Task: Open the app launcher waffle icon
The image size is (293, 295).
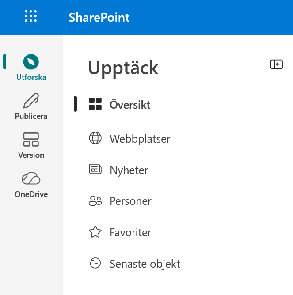Action: 30,16
